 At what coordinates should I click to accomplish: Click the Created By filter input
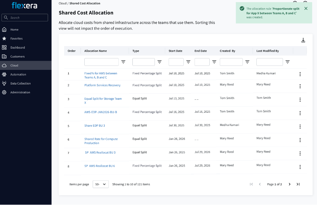coord(231,62)
